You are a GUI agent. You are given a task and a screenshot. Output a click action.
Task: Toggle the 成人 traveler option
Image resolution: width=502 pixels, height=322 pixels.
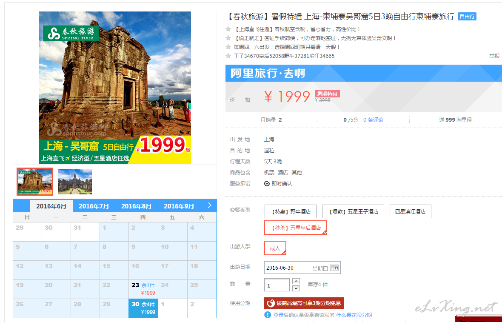[275, 248]
